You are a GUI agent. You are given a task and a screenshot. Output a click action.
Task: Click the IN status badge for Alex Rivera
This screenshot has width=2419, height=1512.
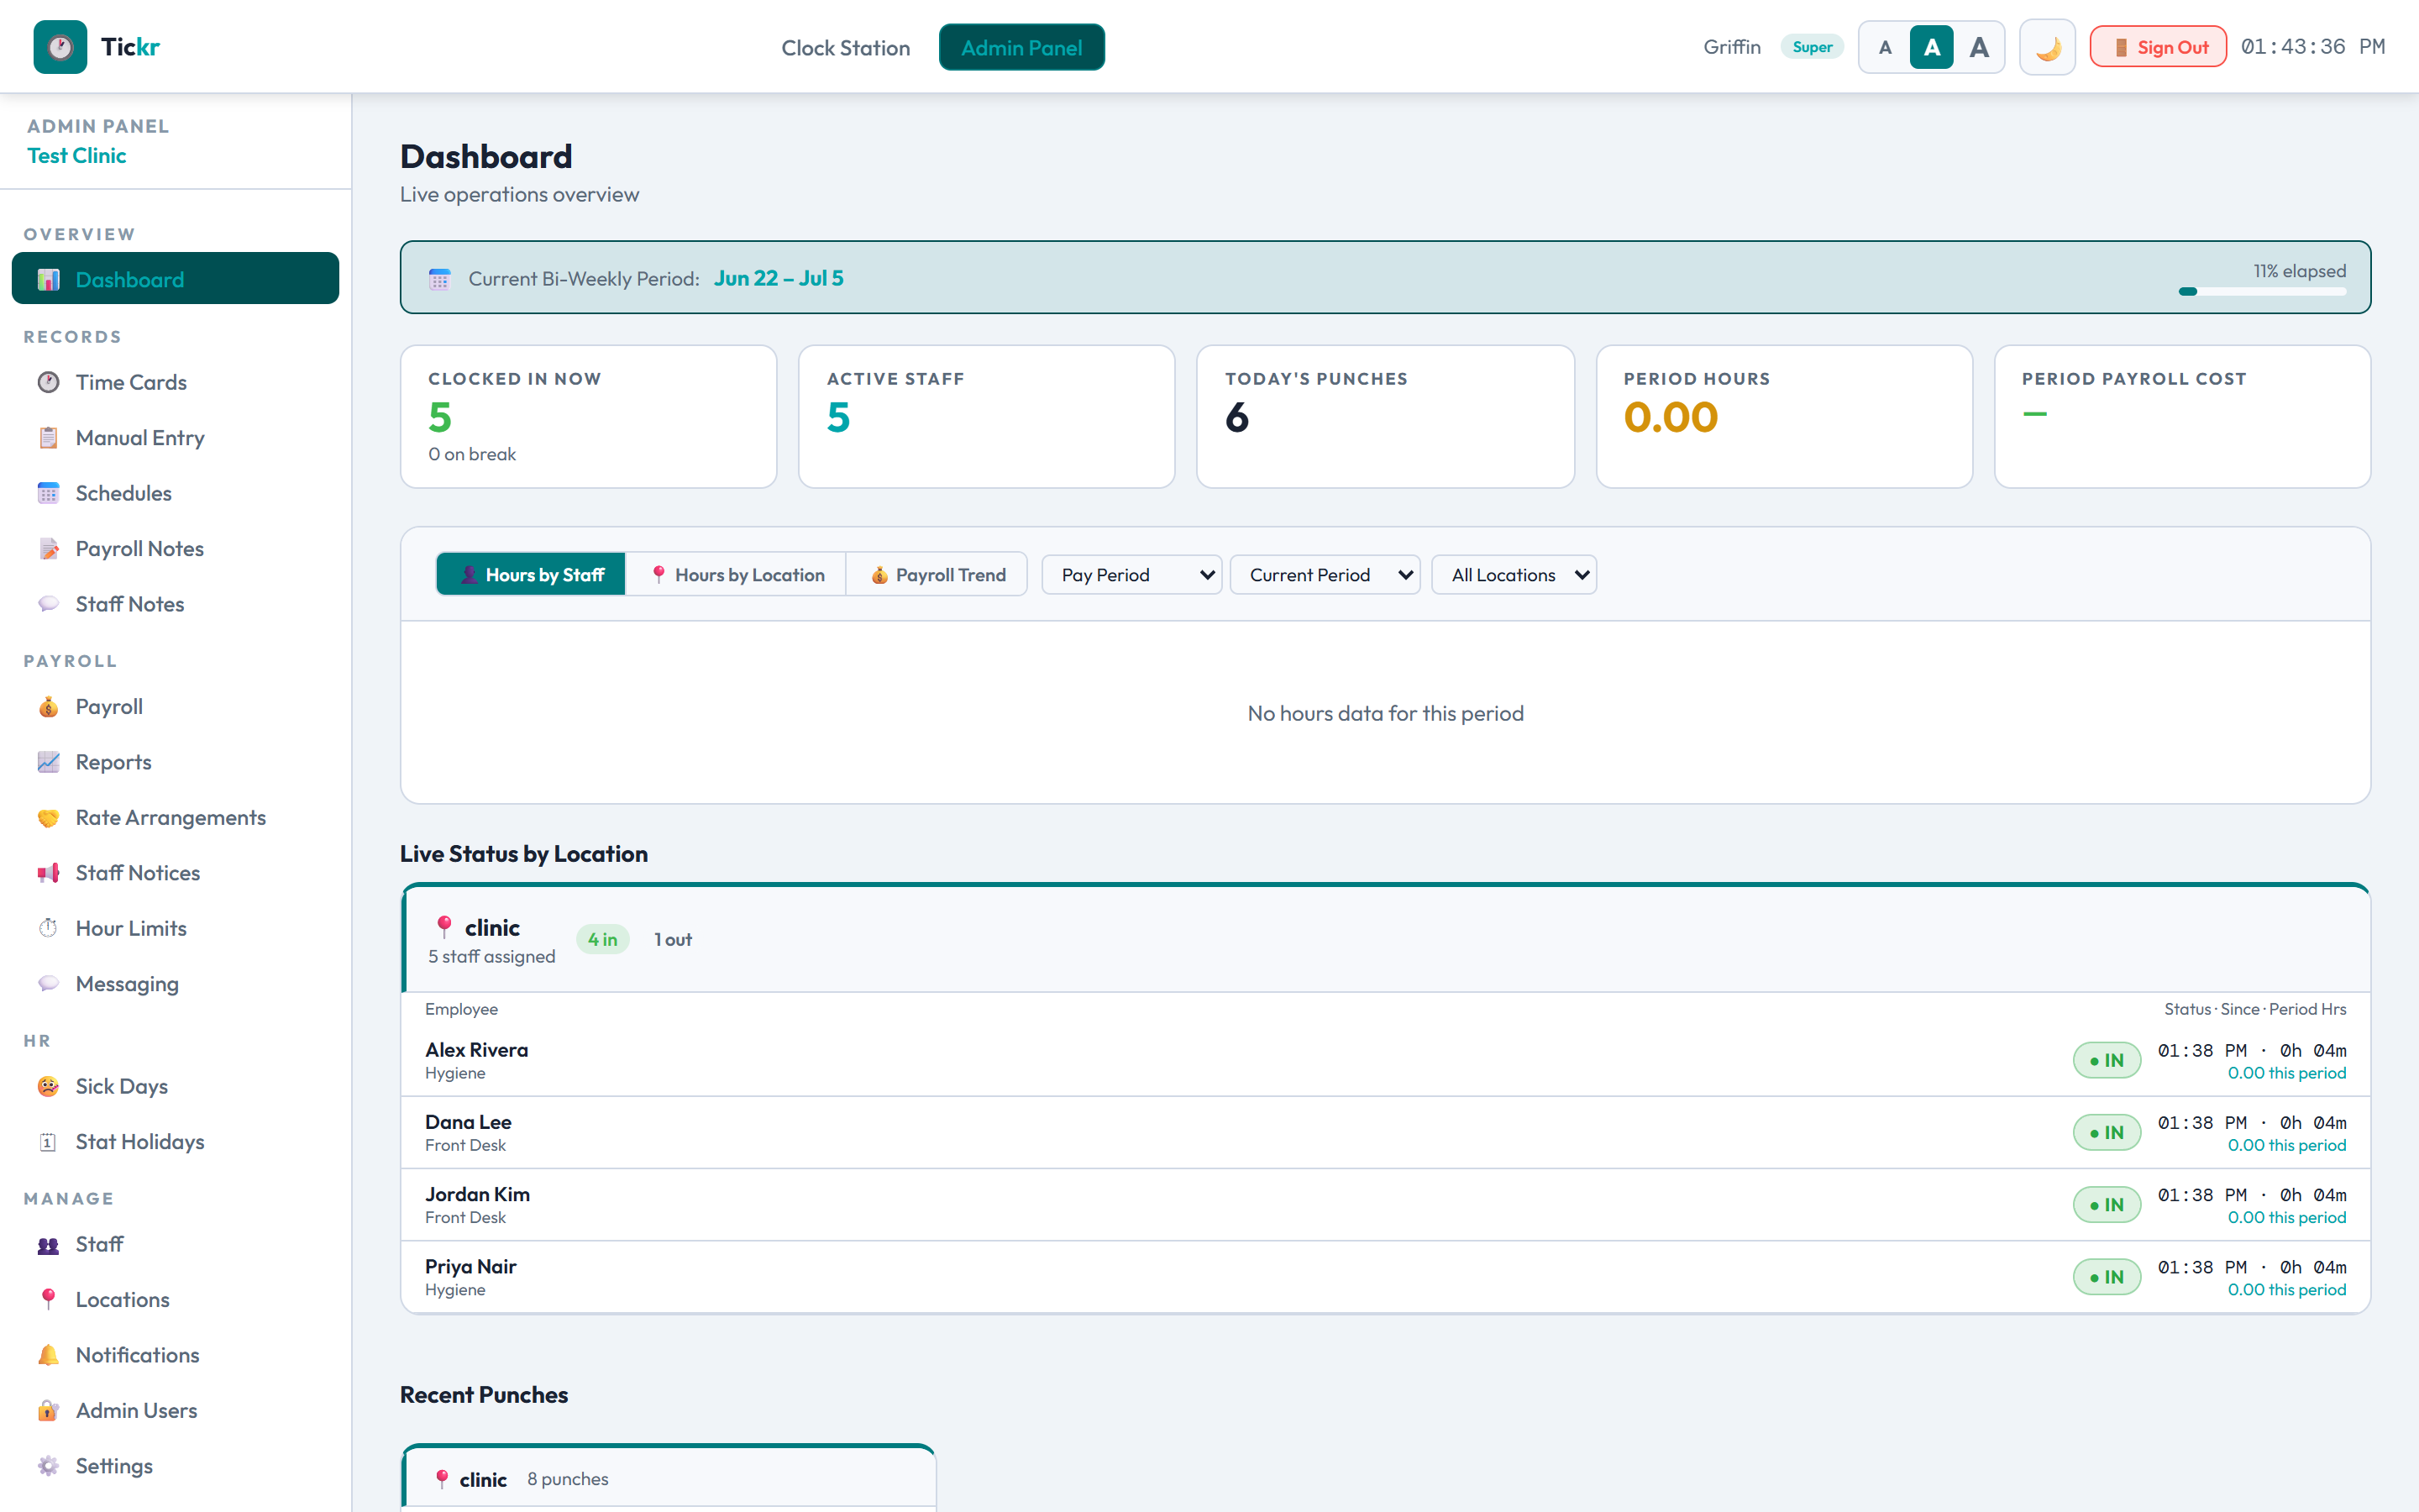2107,1060
